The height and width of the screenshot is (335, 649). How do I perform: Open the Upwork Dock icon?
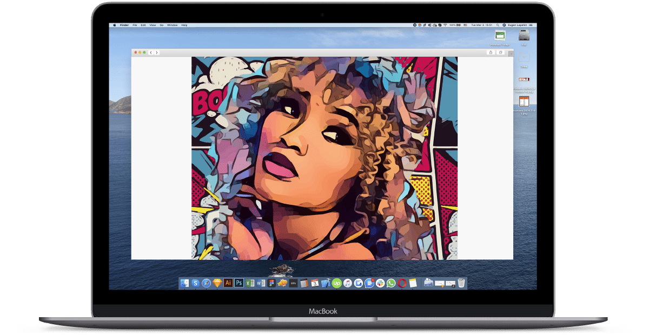pos(336,283)
